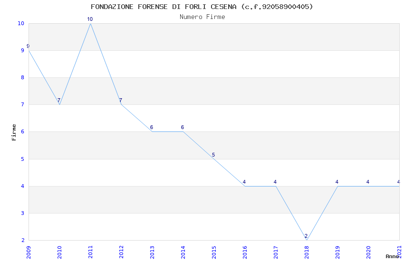Select year 2020 on the x-axis
Screen dimensions: 404x261
pos(368,252)
